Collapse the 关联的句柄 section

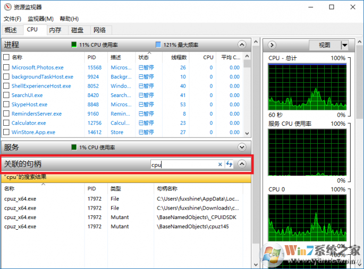click(x=242, y=164)
